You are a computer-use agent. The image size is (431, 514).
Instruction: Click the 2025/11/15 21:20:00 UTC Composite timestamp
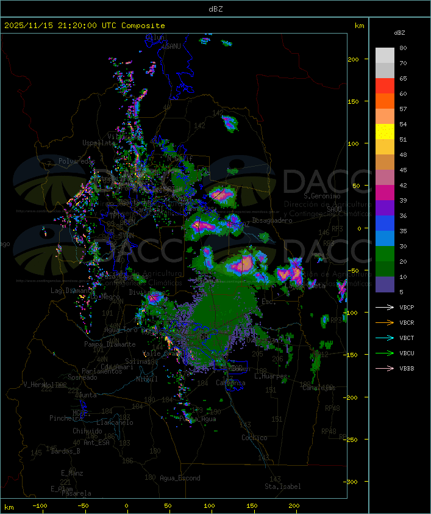click(85, 26)
